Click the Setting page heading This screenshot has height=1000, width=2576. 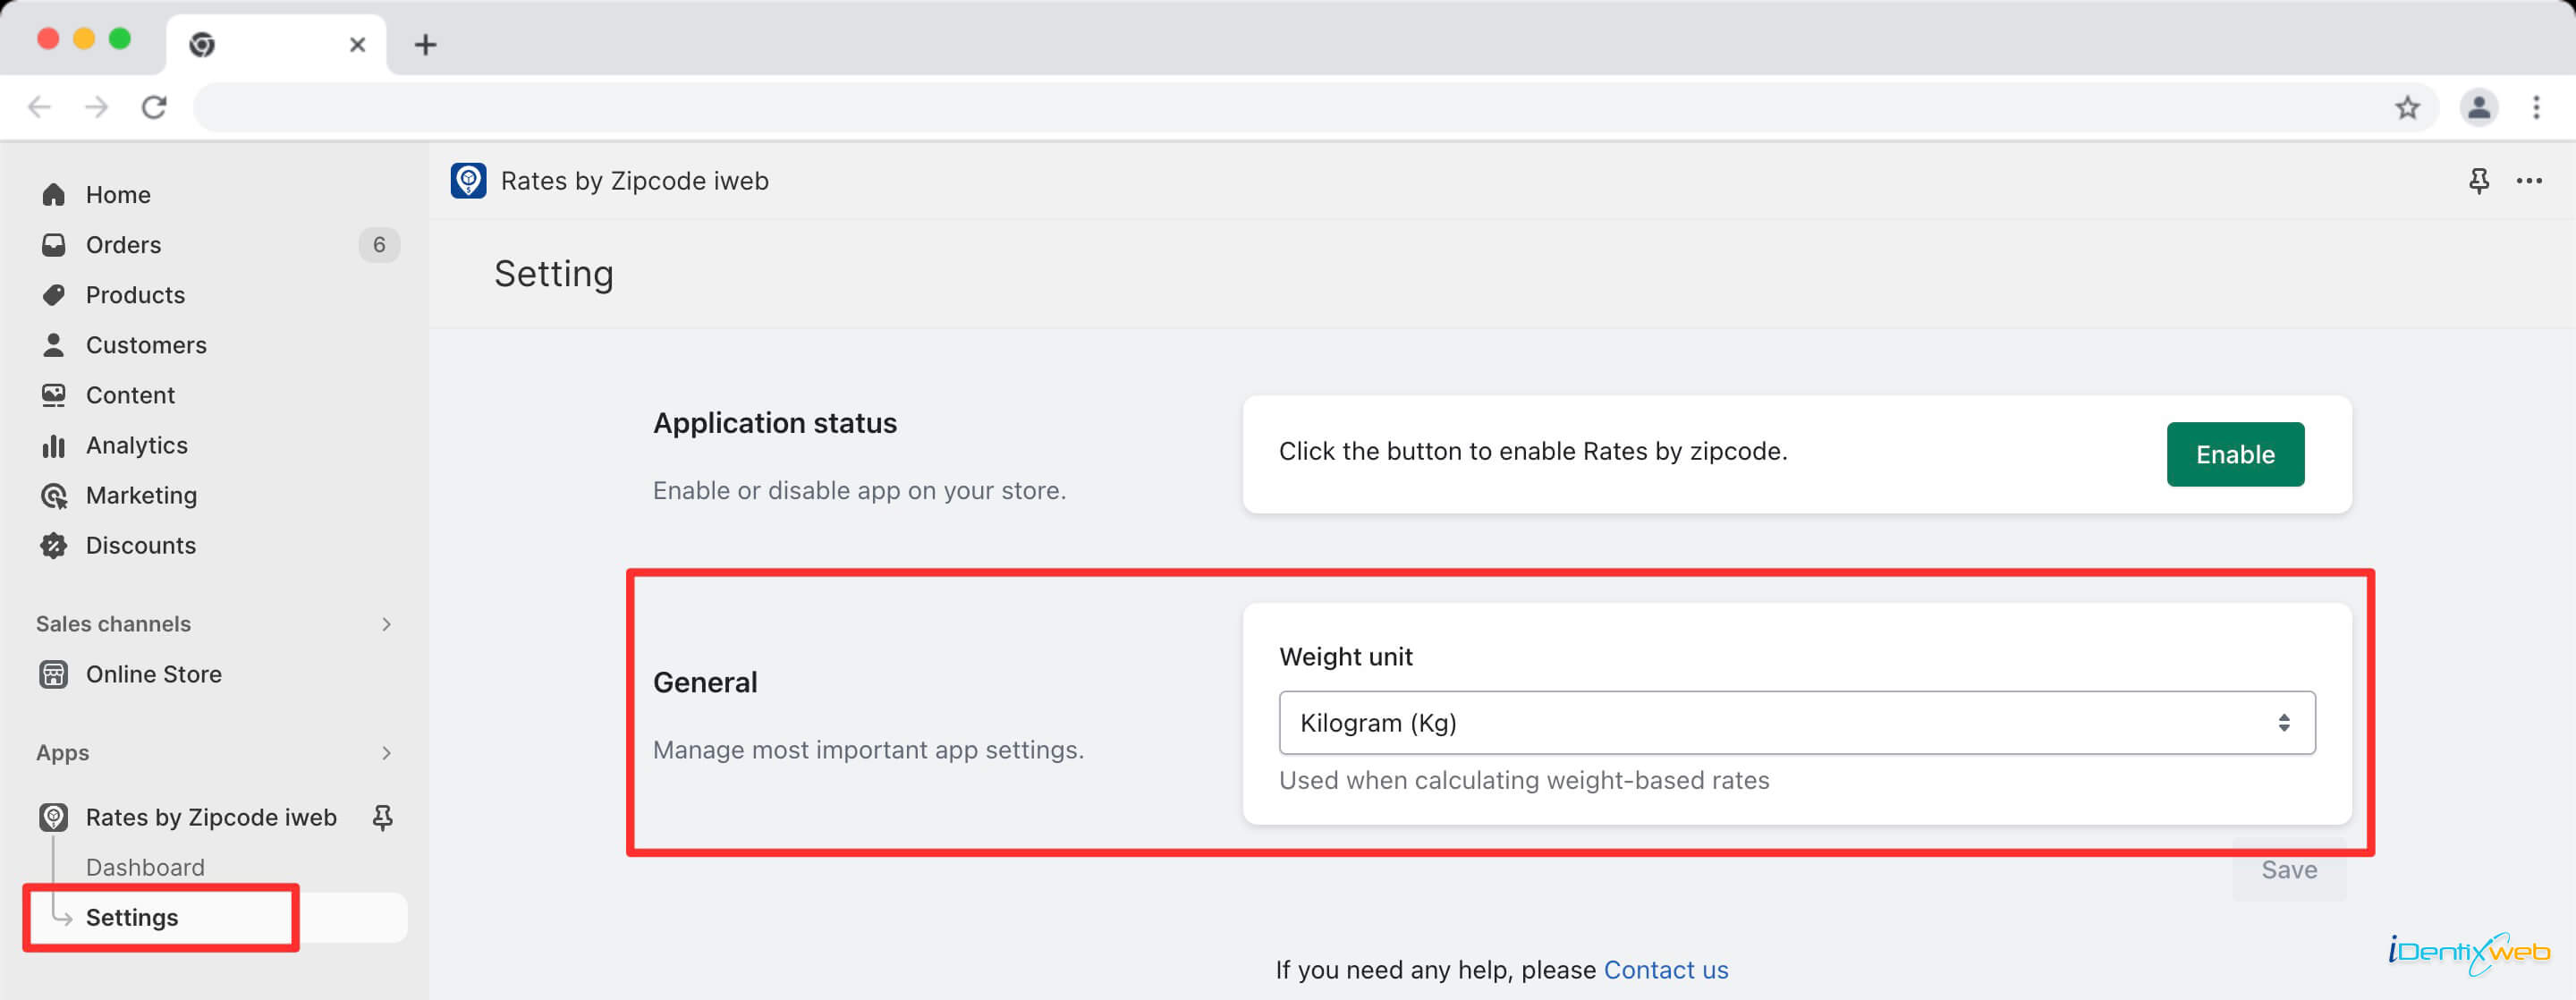554,274
